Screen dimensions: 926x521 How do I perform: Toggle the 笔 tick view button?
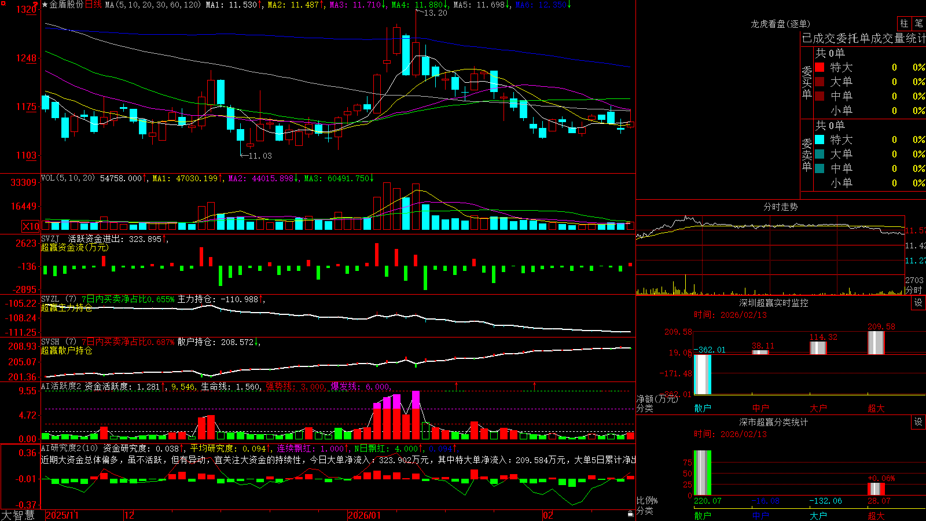click(x=918, y=23)
